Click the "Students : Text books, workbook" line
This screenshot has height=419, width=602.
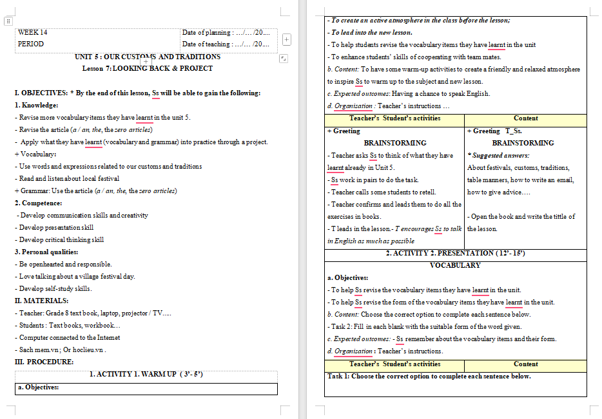(x=68, y=326)
